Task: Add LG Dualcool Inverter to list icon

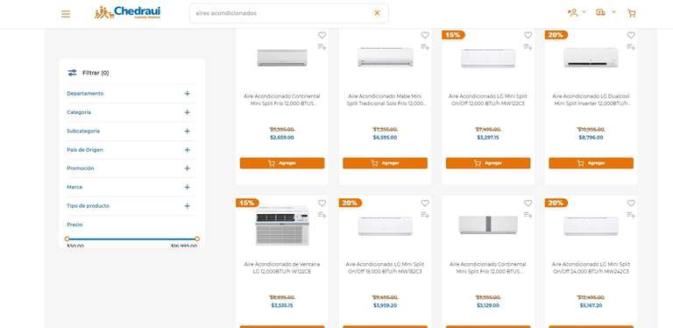Action: pyautogui.click(x=631, y=46)
